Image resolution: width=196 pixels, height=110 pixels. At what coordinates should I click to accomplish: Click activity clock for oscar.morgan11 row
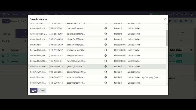pos(106,83)
